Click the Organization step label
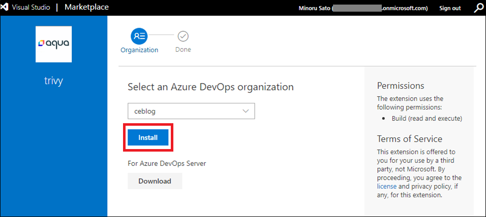The width and height of the screenshot is (486, 217). click(x=139, y=50)
